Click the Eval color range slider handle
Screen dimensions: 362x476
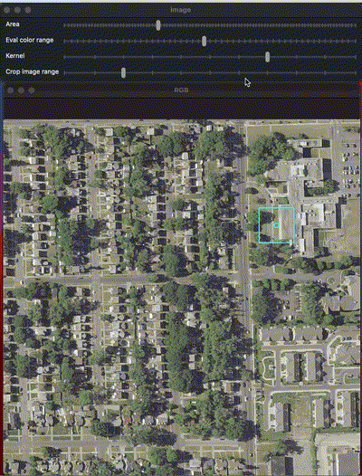[x=205, y=41]
